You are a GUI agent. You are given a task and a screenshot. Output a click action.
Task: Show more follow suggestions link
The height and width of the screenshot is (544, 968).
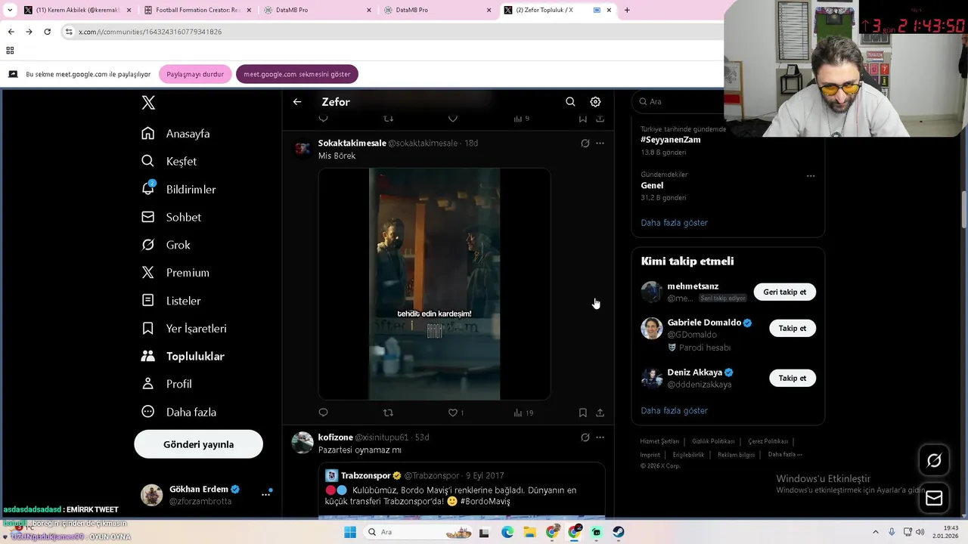[x=674, y=411]
